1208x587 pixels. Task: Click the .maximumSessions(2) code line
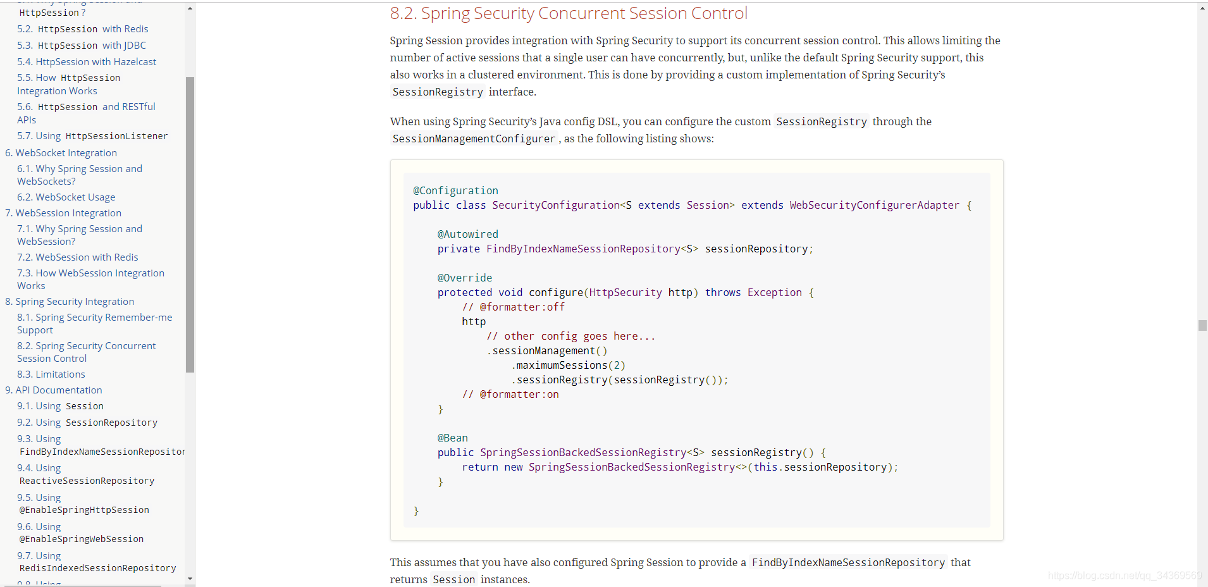pyautogui.click(x=568, y=365)
